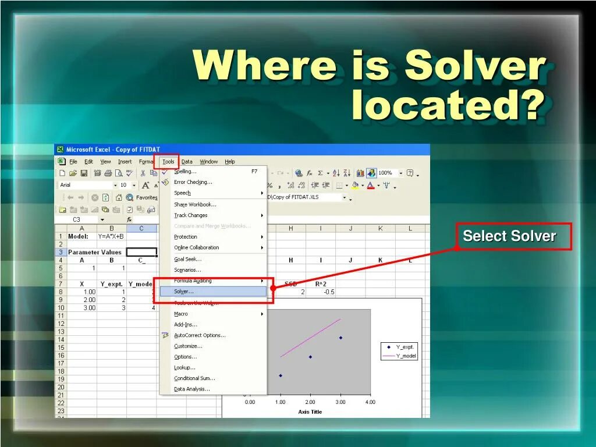596x447 pixels.
Task: Open the View menu
Action: [105, 162]
